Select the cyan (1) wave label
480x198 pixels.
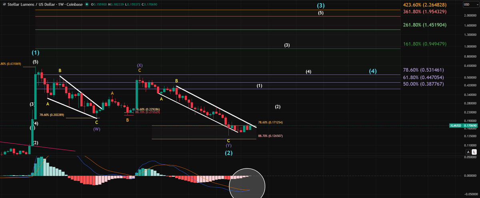(36, 53)
